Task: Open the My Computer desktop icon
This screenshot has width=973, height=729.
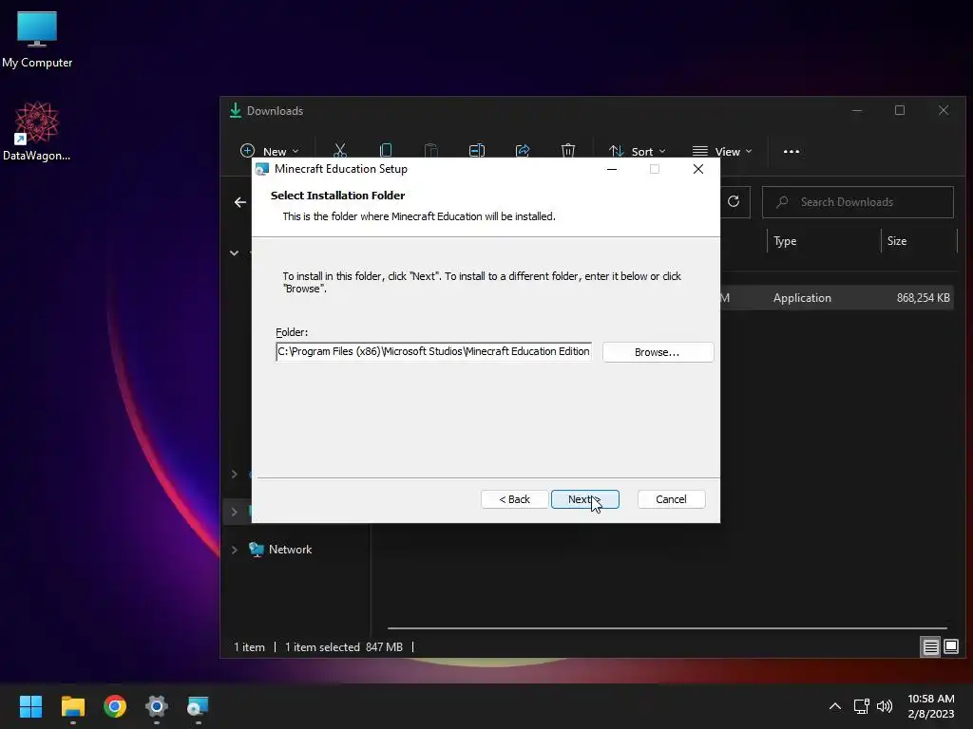Action: [x=37, y=40]
